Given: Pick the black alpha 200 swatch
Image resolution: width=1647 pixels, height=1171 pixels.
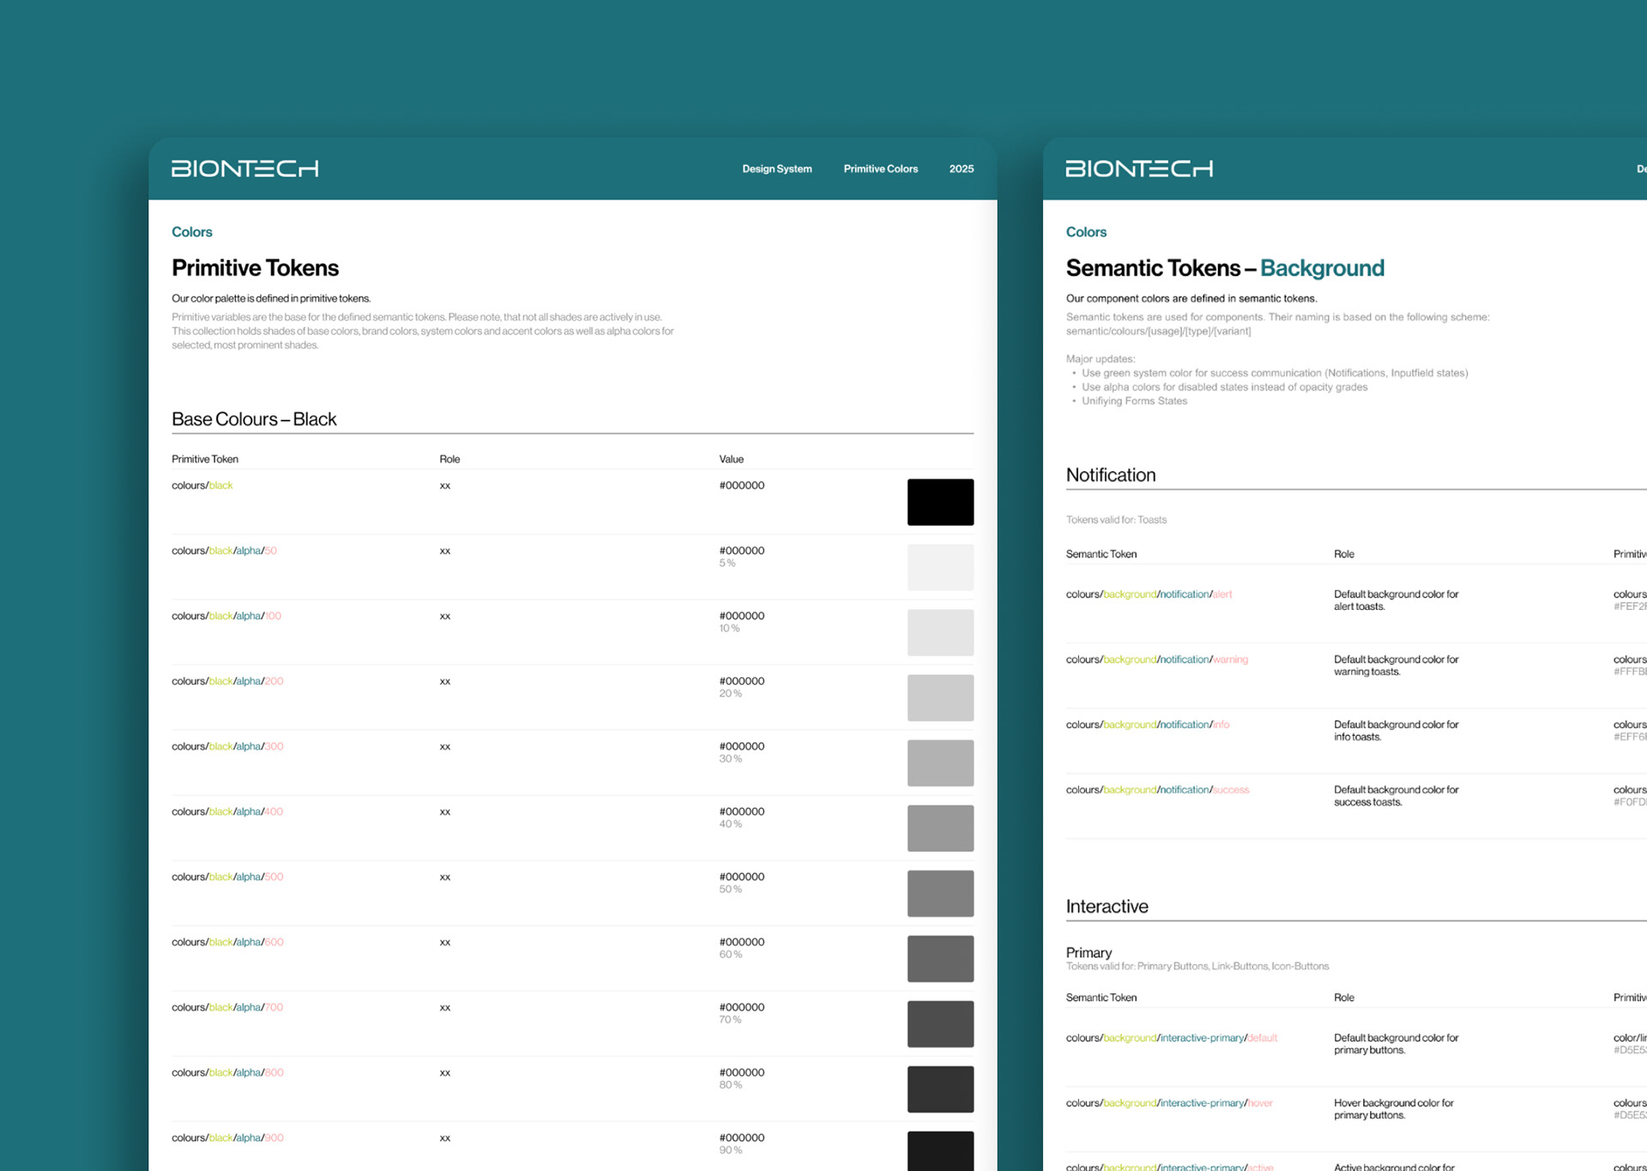Looking at the screenshot, I should [940, 697].
